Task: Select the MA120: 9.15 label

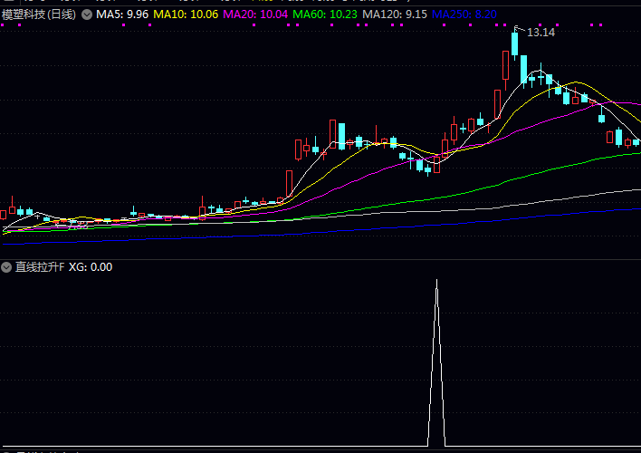Action: (395, 14)
